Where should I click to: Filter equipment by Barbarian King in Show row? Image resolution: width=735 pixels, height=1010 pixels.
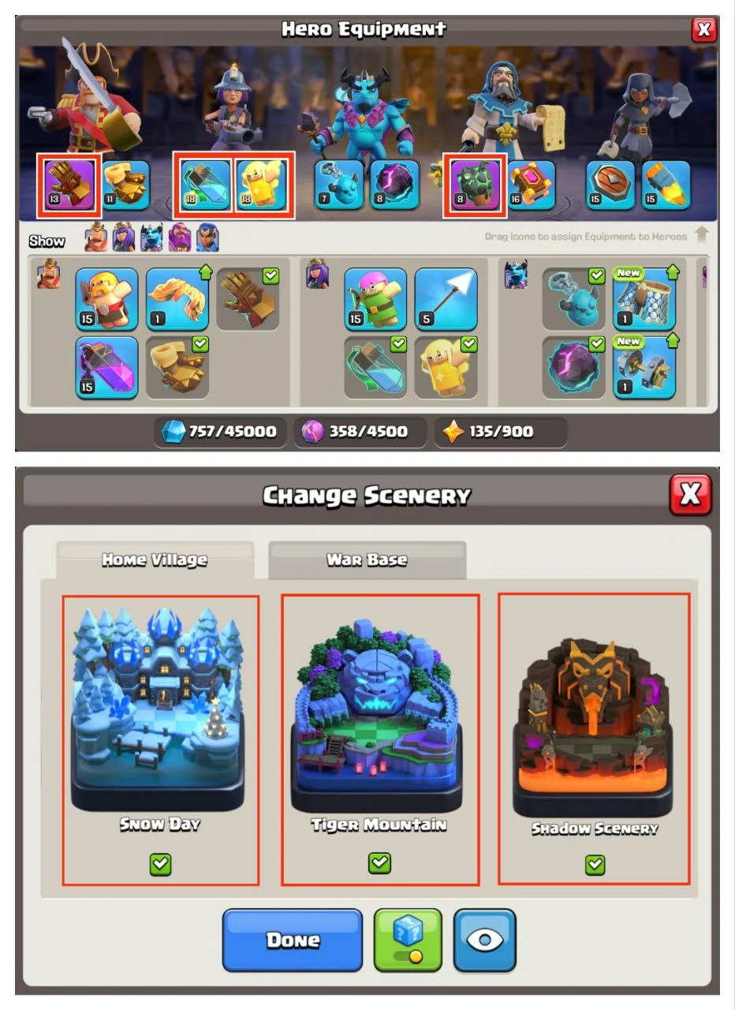pyautogui.click(x=96, y=238)
